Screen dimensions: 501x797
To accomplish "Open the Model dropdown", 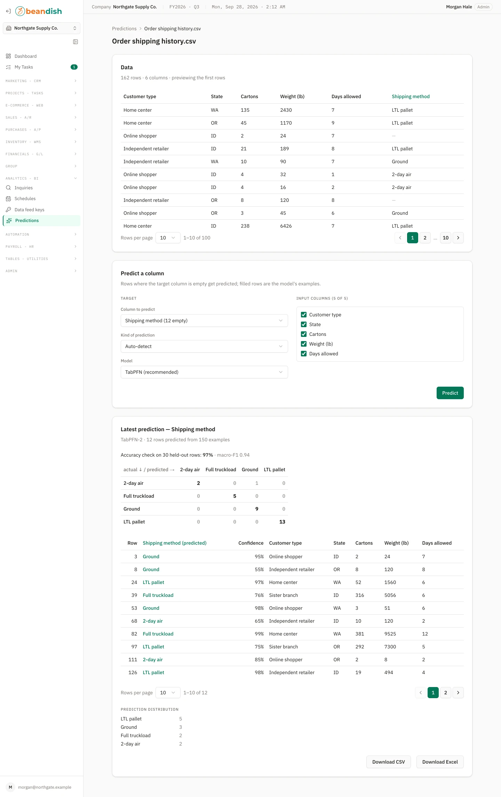I will [204, 372].
